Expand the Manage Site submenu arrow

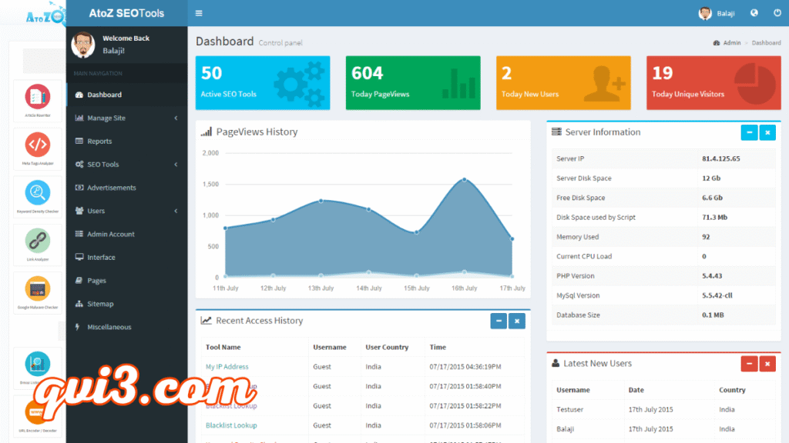coord(176,118)
